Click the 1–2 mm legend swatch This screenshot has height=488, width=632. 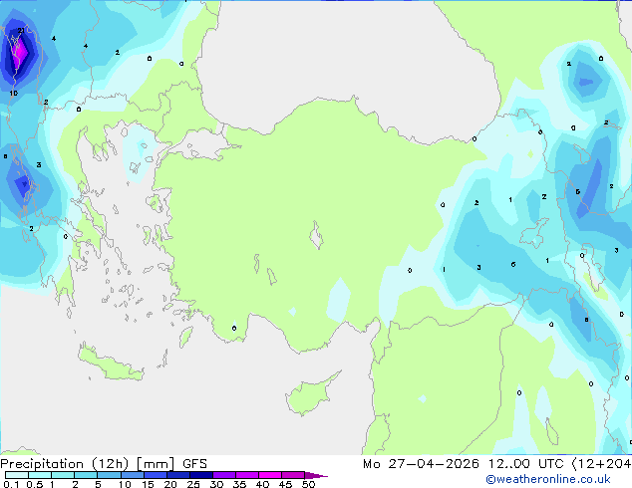tap(63, 475)
